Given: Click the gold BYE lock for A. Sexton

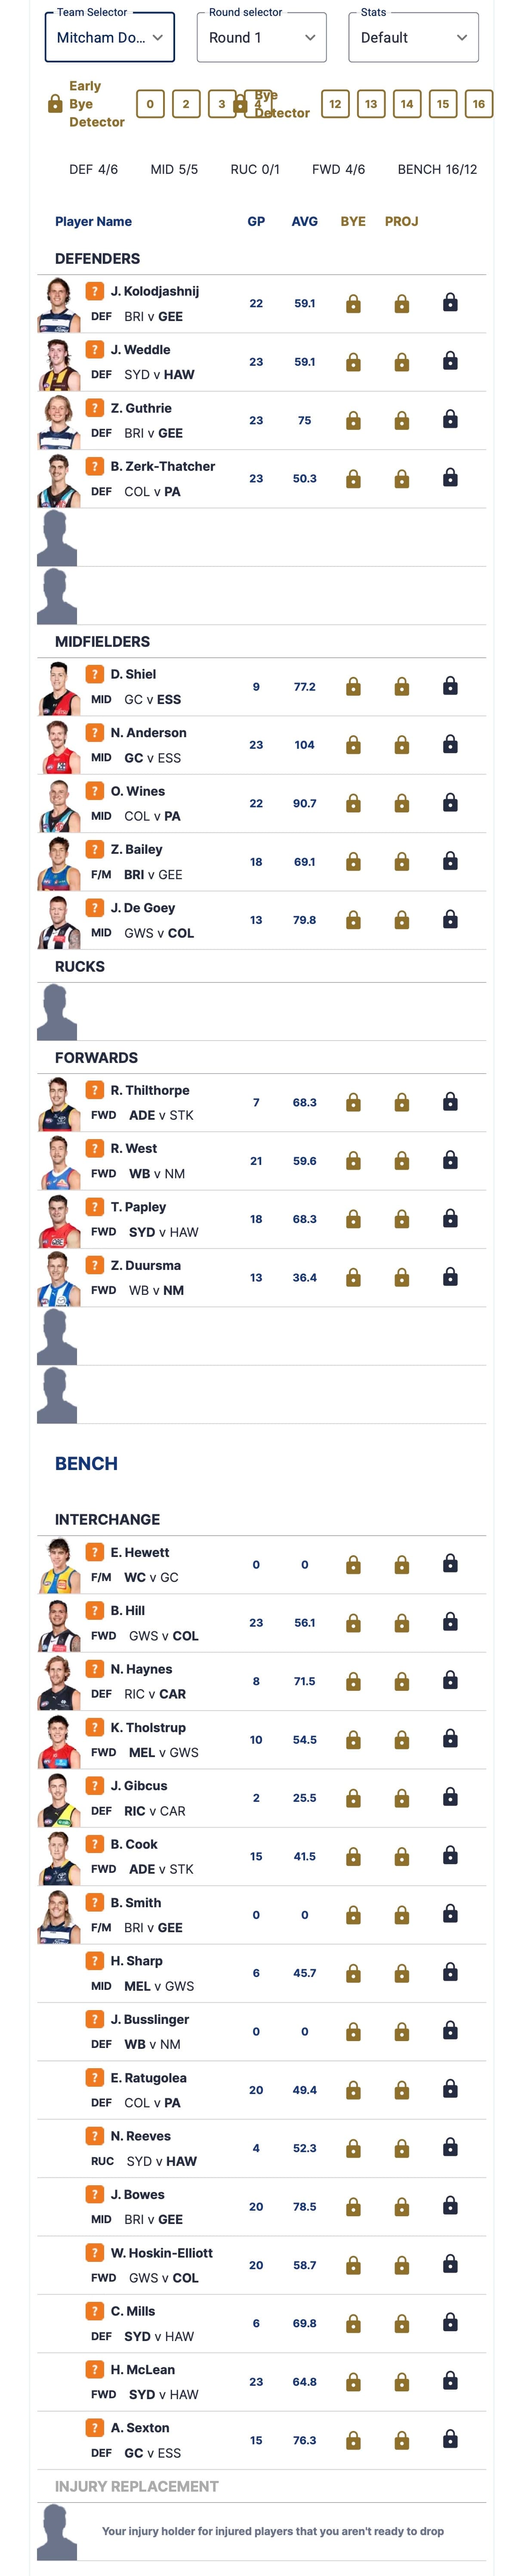Looking at the screenshot, I should (x=353, y=2441).
